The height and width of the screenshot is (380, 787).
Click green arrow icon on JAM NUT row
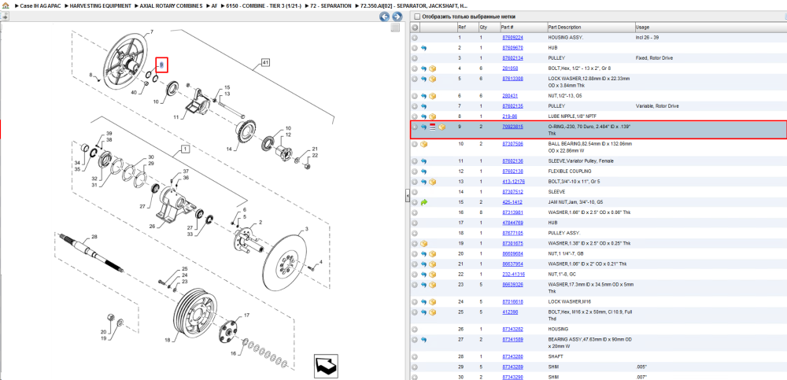[x=423, y=202]
